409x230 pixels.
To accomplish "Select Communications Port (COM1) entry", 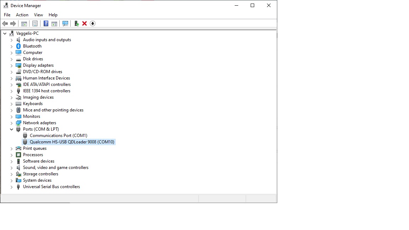I will (x=59, y=136).
